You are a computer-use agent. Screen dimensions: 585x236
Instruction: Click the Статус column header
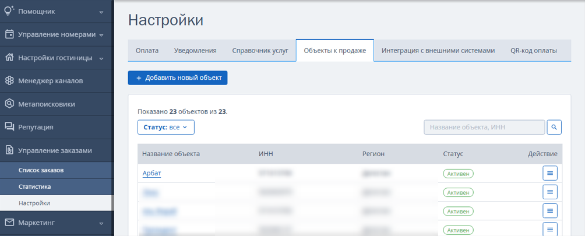[x=453, y=154]
